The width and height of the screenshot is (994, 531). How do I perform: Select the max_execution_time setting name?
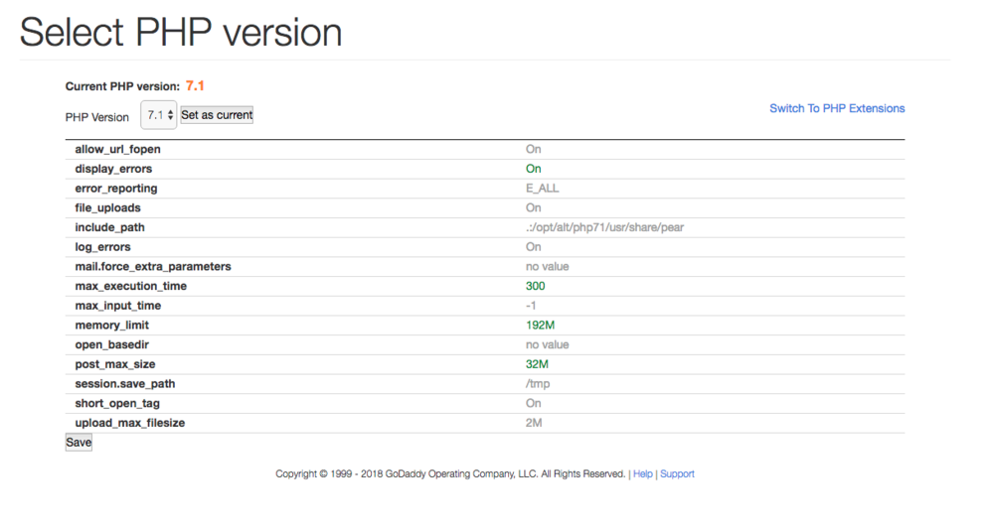pyautogui.click(x=130, y=286)
